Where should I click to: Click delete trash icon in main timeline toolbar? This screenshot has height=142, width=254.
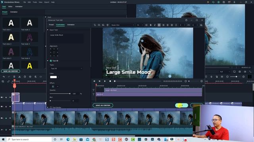click(14, 77)
